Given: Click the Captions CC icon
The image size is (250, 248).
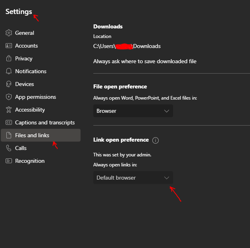Looking at the screenshot, I should click(x=9, y=122).
